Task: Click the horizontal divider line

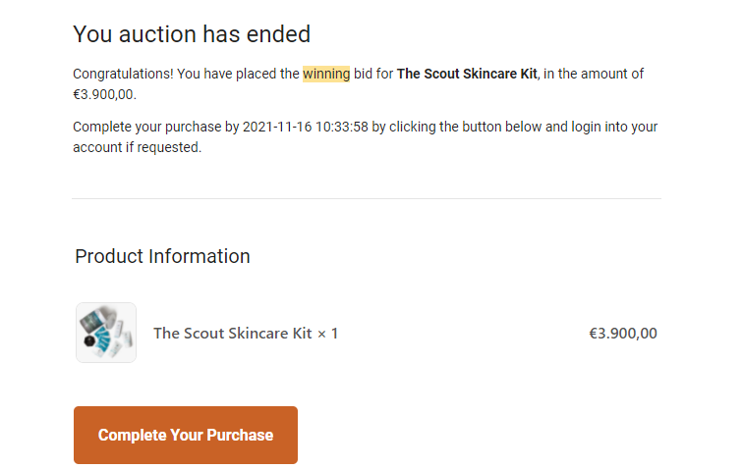Action: (x=366, y=199)
